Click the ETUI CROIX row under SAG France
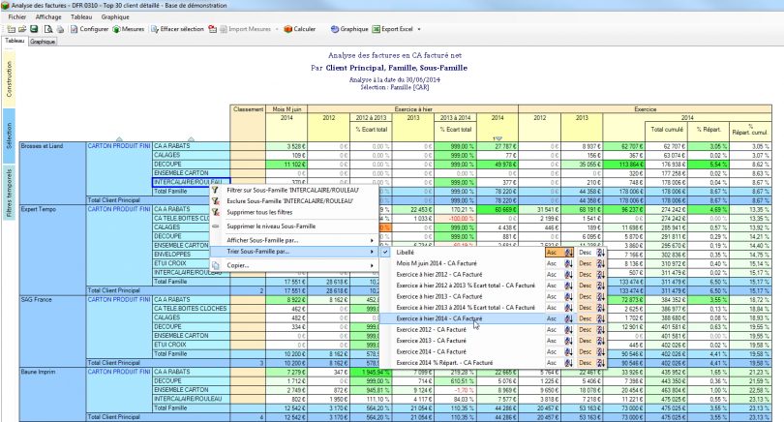This screenshot has width=784, height=422. coord(191,345)
